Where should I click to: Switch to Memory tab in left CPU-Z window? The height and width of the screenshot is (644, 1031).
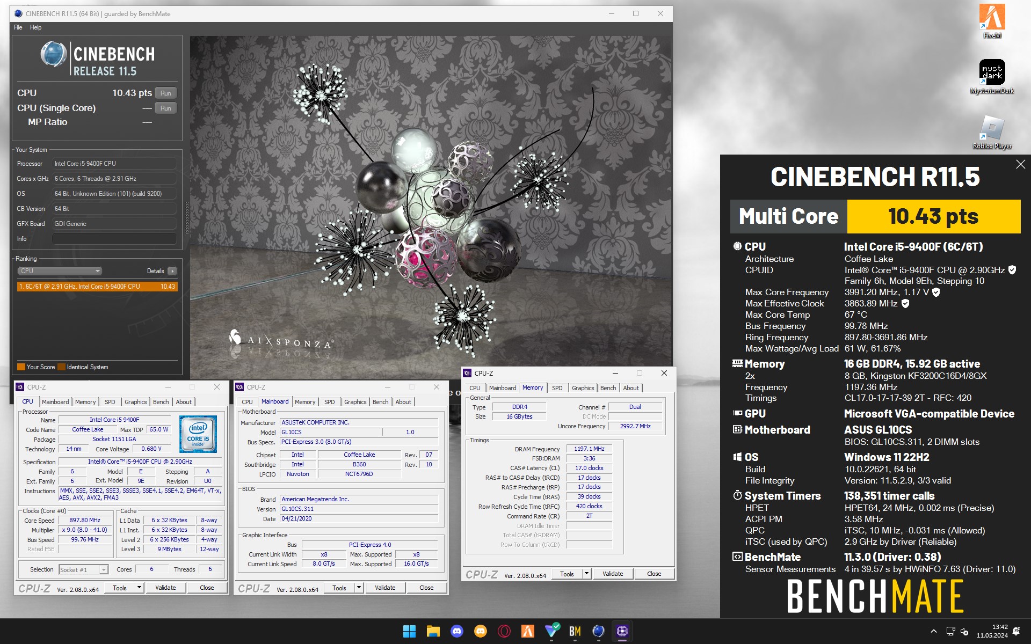point(85,402)
